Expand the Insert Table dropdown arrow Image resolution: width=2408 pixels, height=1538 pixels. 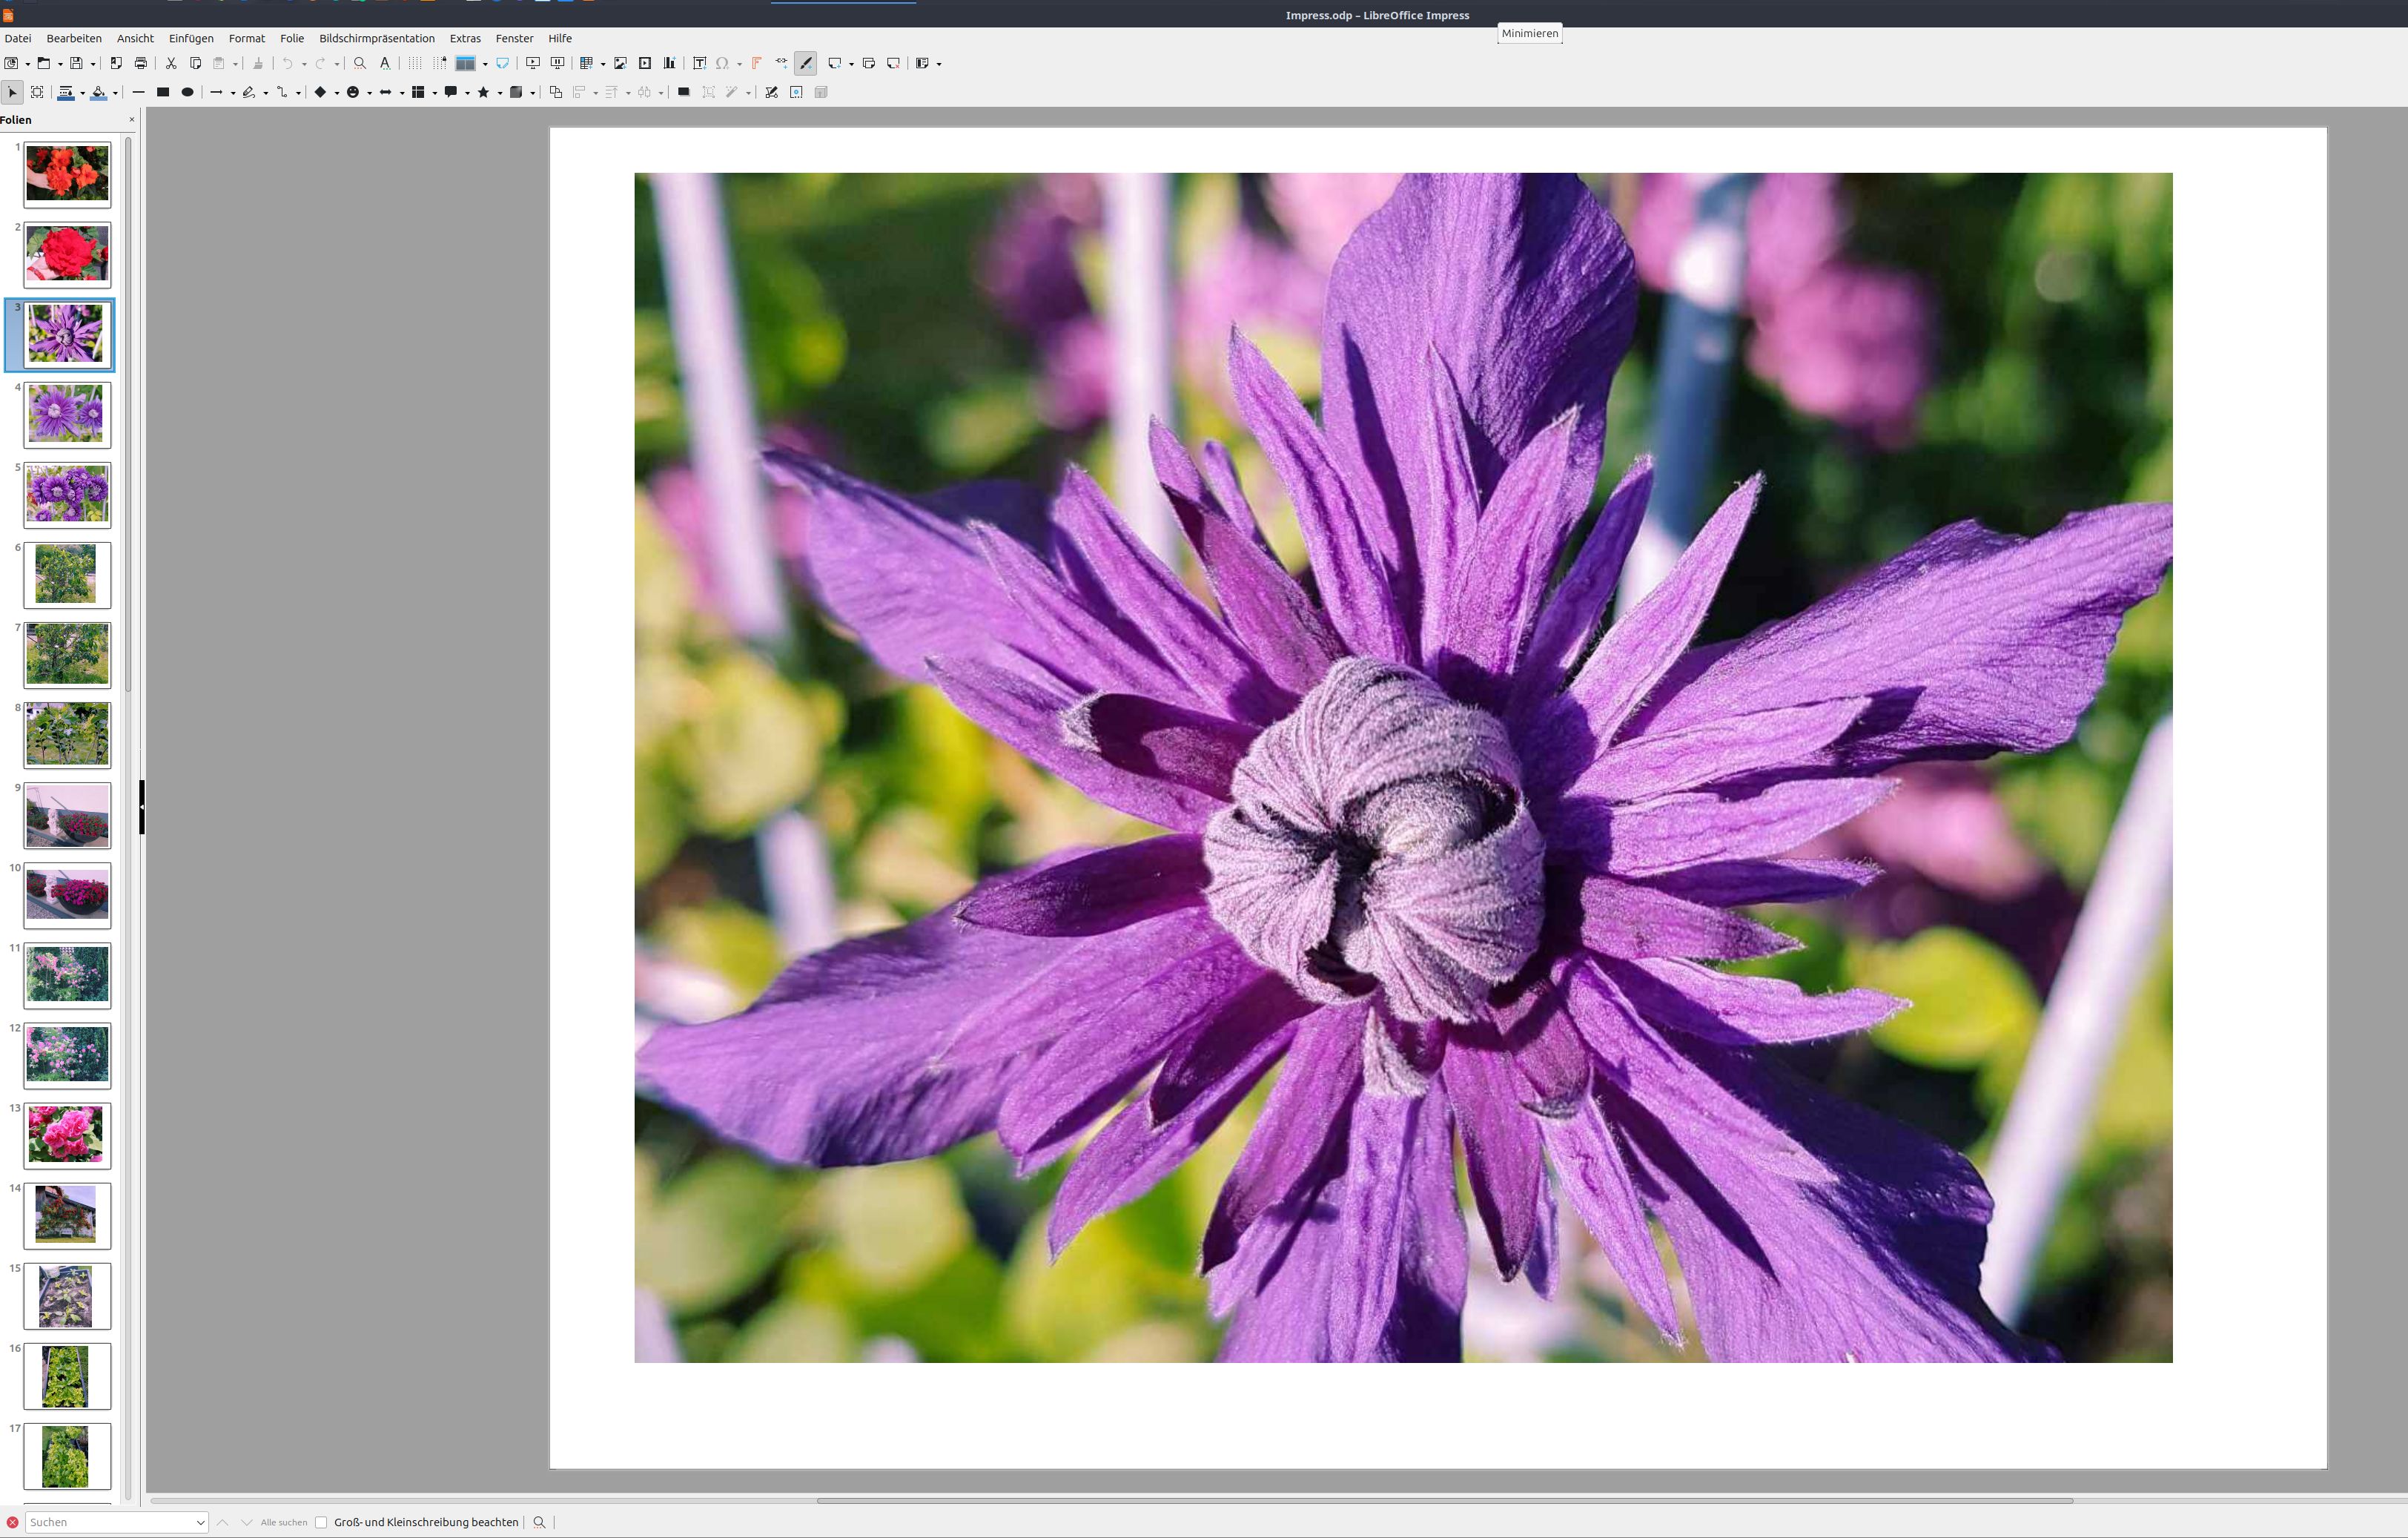click(603, 64)
